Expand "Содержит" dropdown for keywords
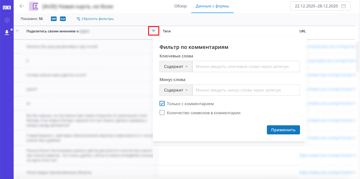The height and width of the screenshot is (179, 360). pyautogui.click(x=176, y=66)
